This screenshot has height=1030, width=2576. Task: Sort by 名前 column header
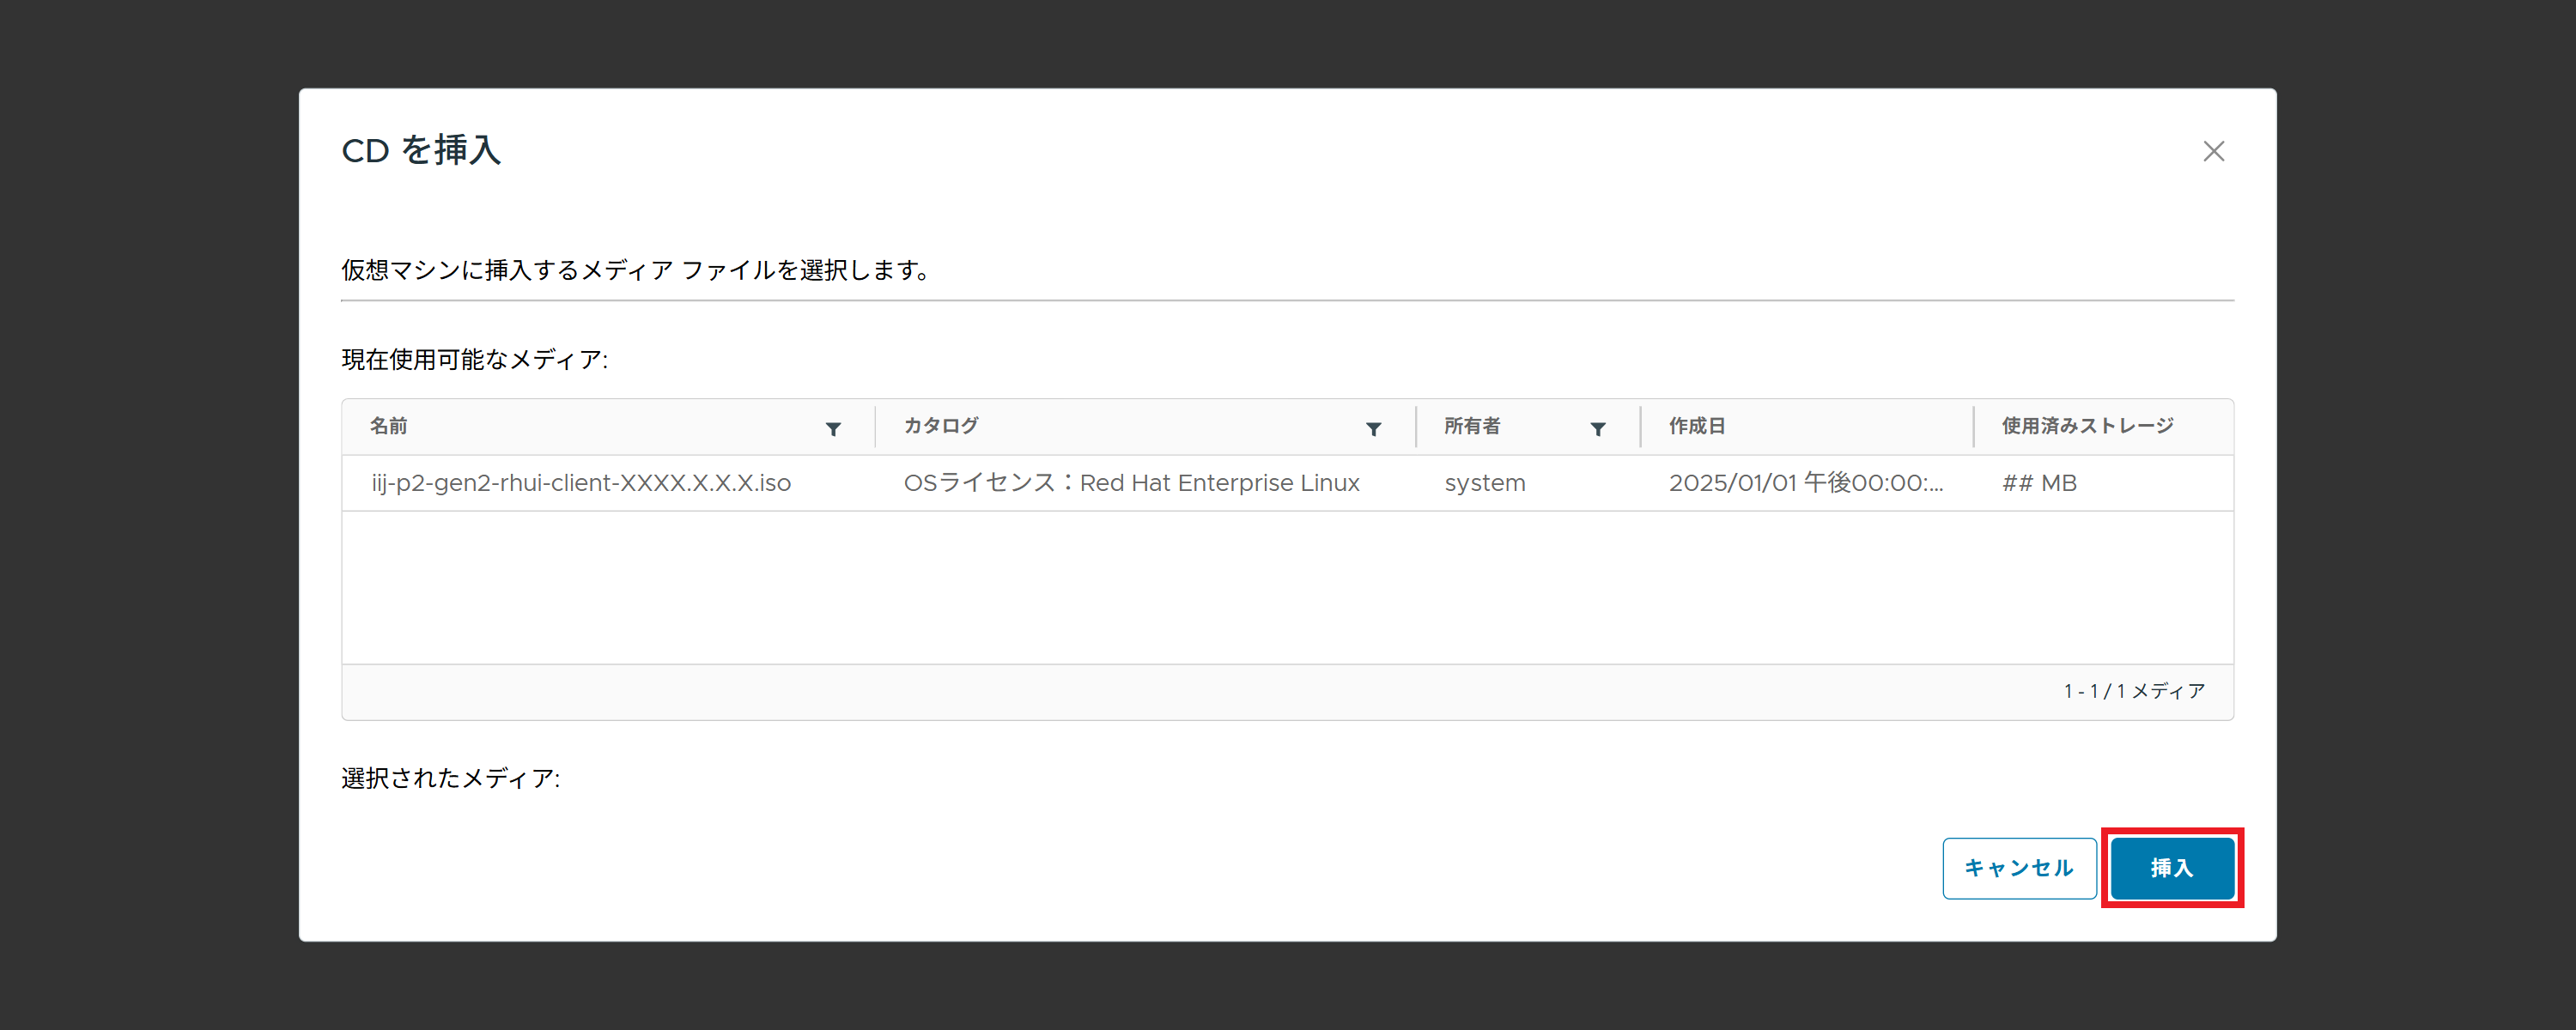pyautogui.click(x=389, y=426)
